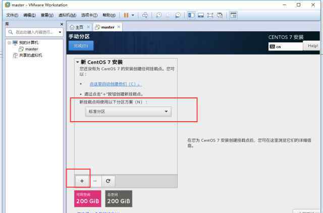323x213 pixels.
Task: Click the orange pause VM icon
Action: coord(126,15)
